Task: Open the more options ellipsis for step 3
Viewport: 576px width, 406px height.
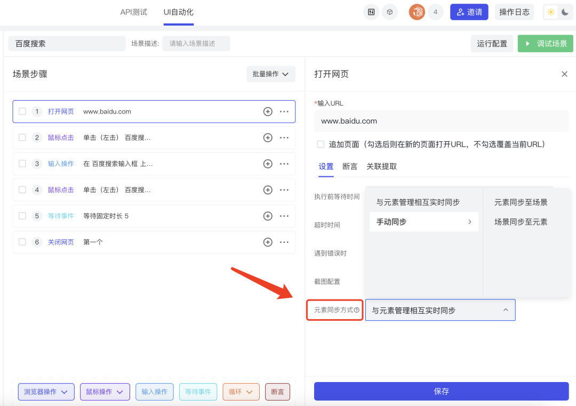Action: 284,164
